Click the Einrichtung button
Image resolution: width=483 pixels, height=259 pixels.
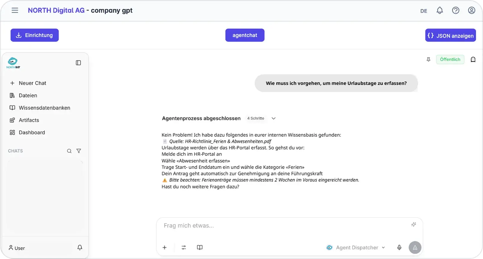click(x=35, y=35)
